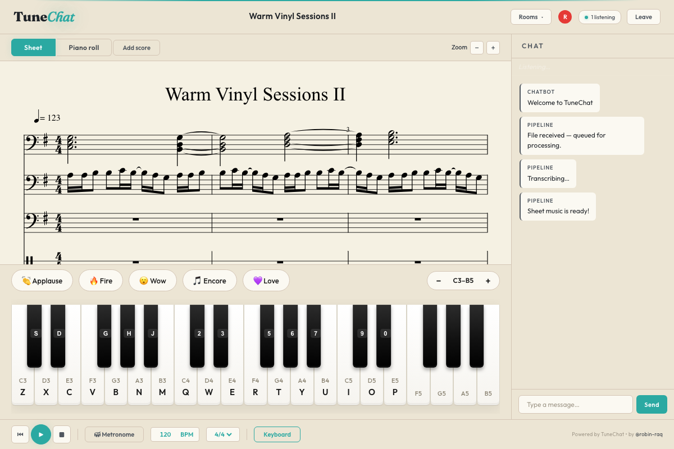The width and height of the screenshot is (674, 449).
Task: Play the E5 white key labeled P
Action: (395, 387)
